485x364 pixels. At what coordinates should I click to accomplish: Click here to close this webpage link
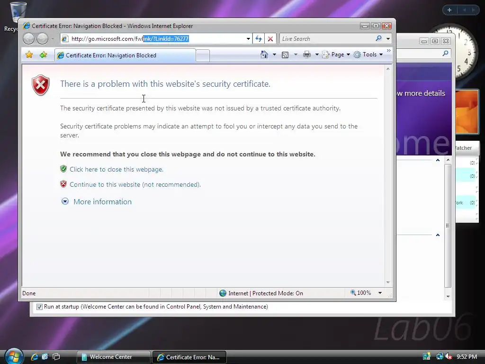(x=117, y=169)
